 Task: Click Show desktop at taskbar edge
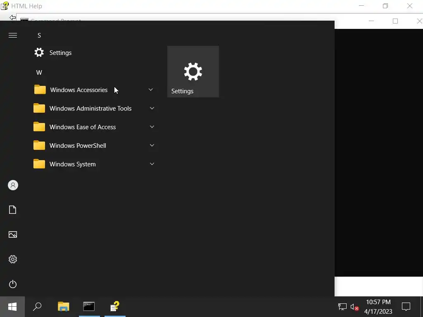click(x=421, y=307)
